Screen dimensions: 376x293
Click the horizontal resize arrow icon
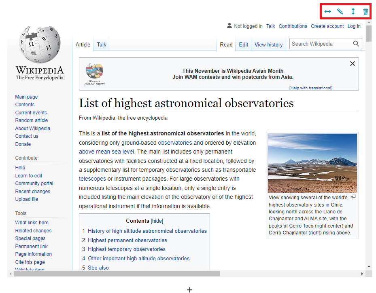[328, 12]
